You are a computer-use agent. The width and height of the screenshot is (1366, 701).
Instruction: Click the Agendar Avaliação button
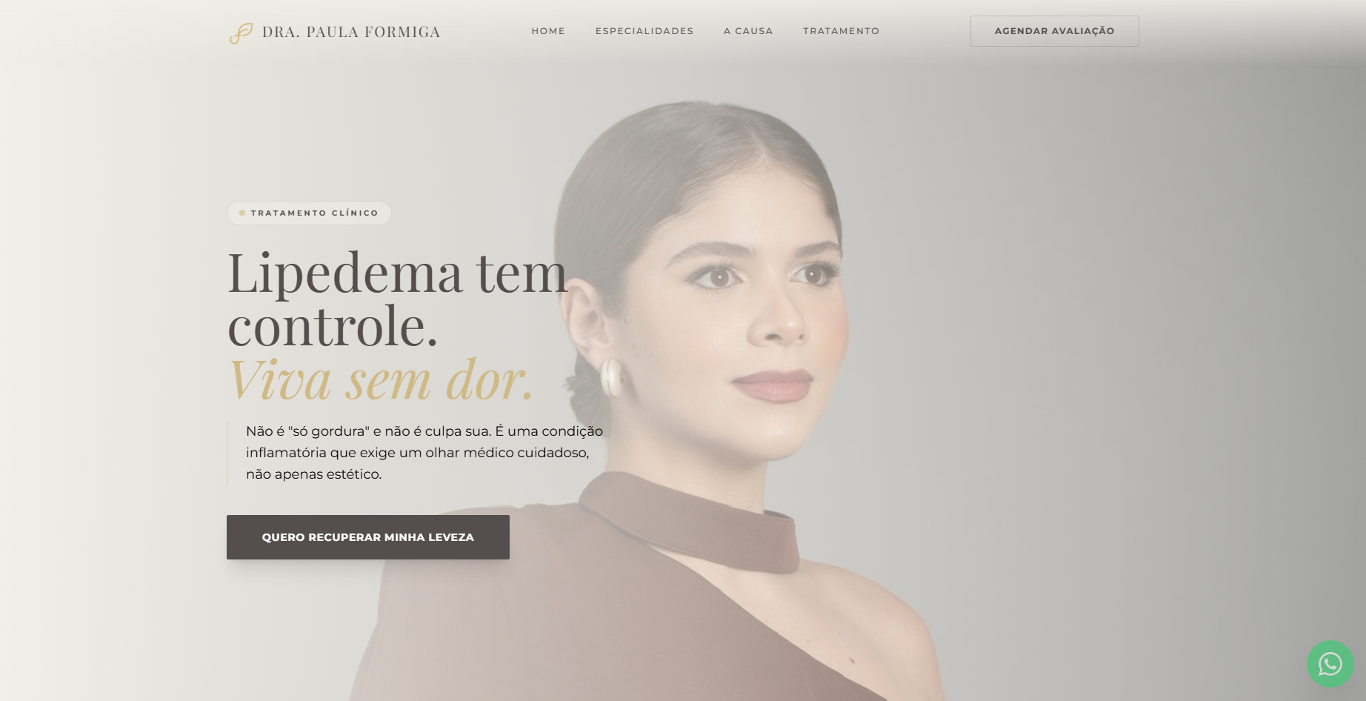[1054, 31]
